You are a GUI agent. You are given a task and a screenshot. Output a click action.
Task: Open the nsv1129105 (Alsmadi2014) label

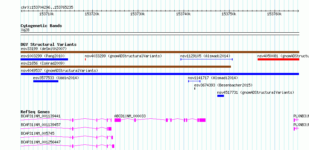coord(205,56)
